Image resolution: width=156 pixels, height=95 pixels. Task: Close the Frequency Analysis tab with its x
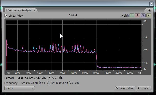[x=34, y=10]
